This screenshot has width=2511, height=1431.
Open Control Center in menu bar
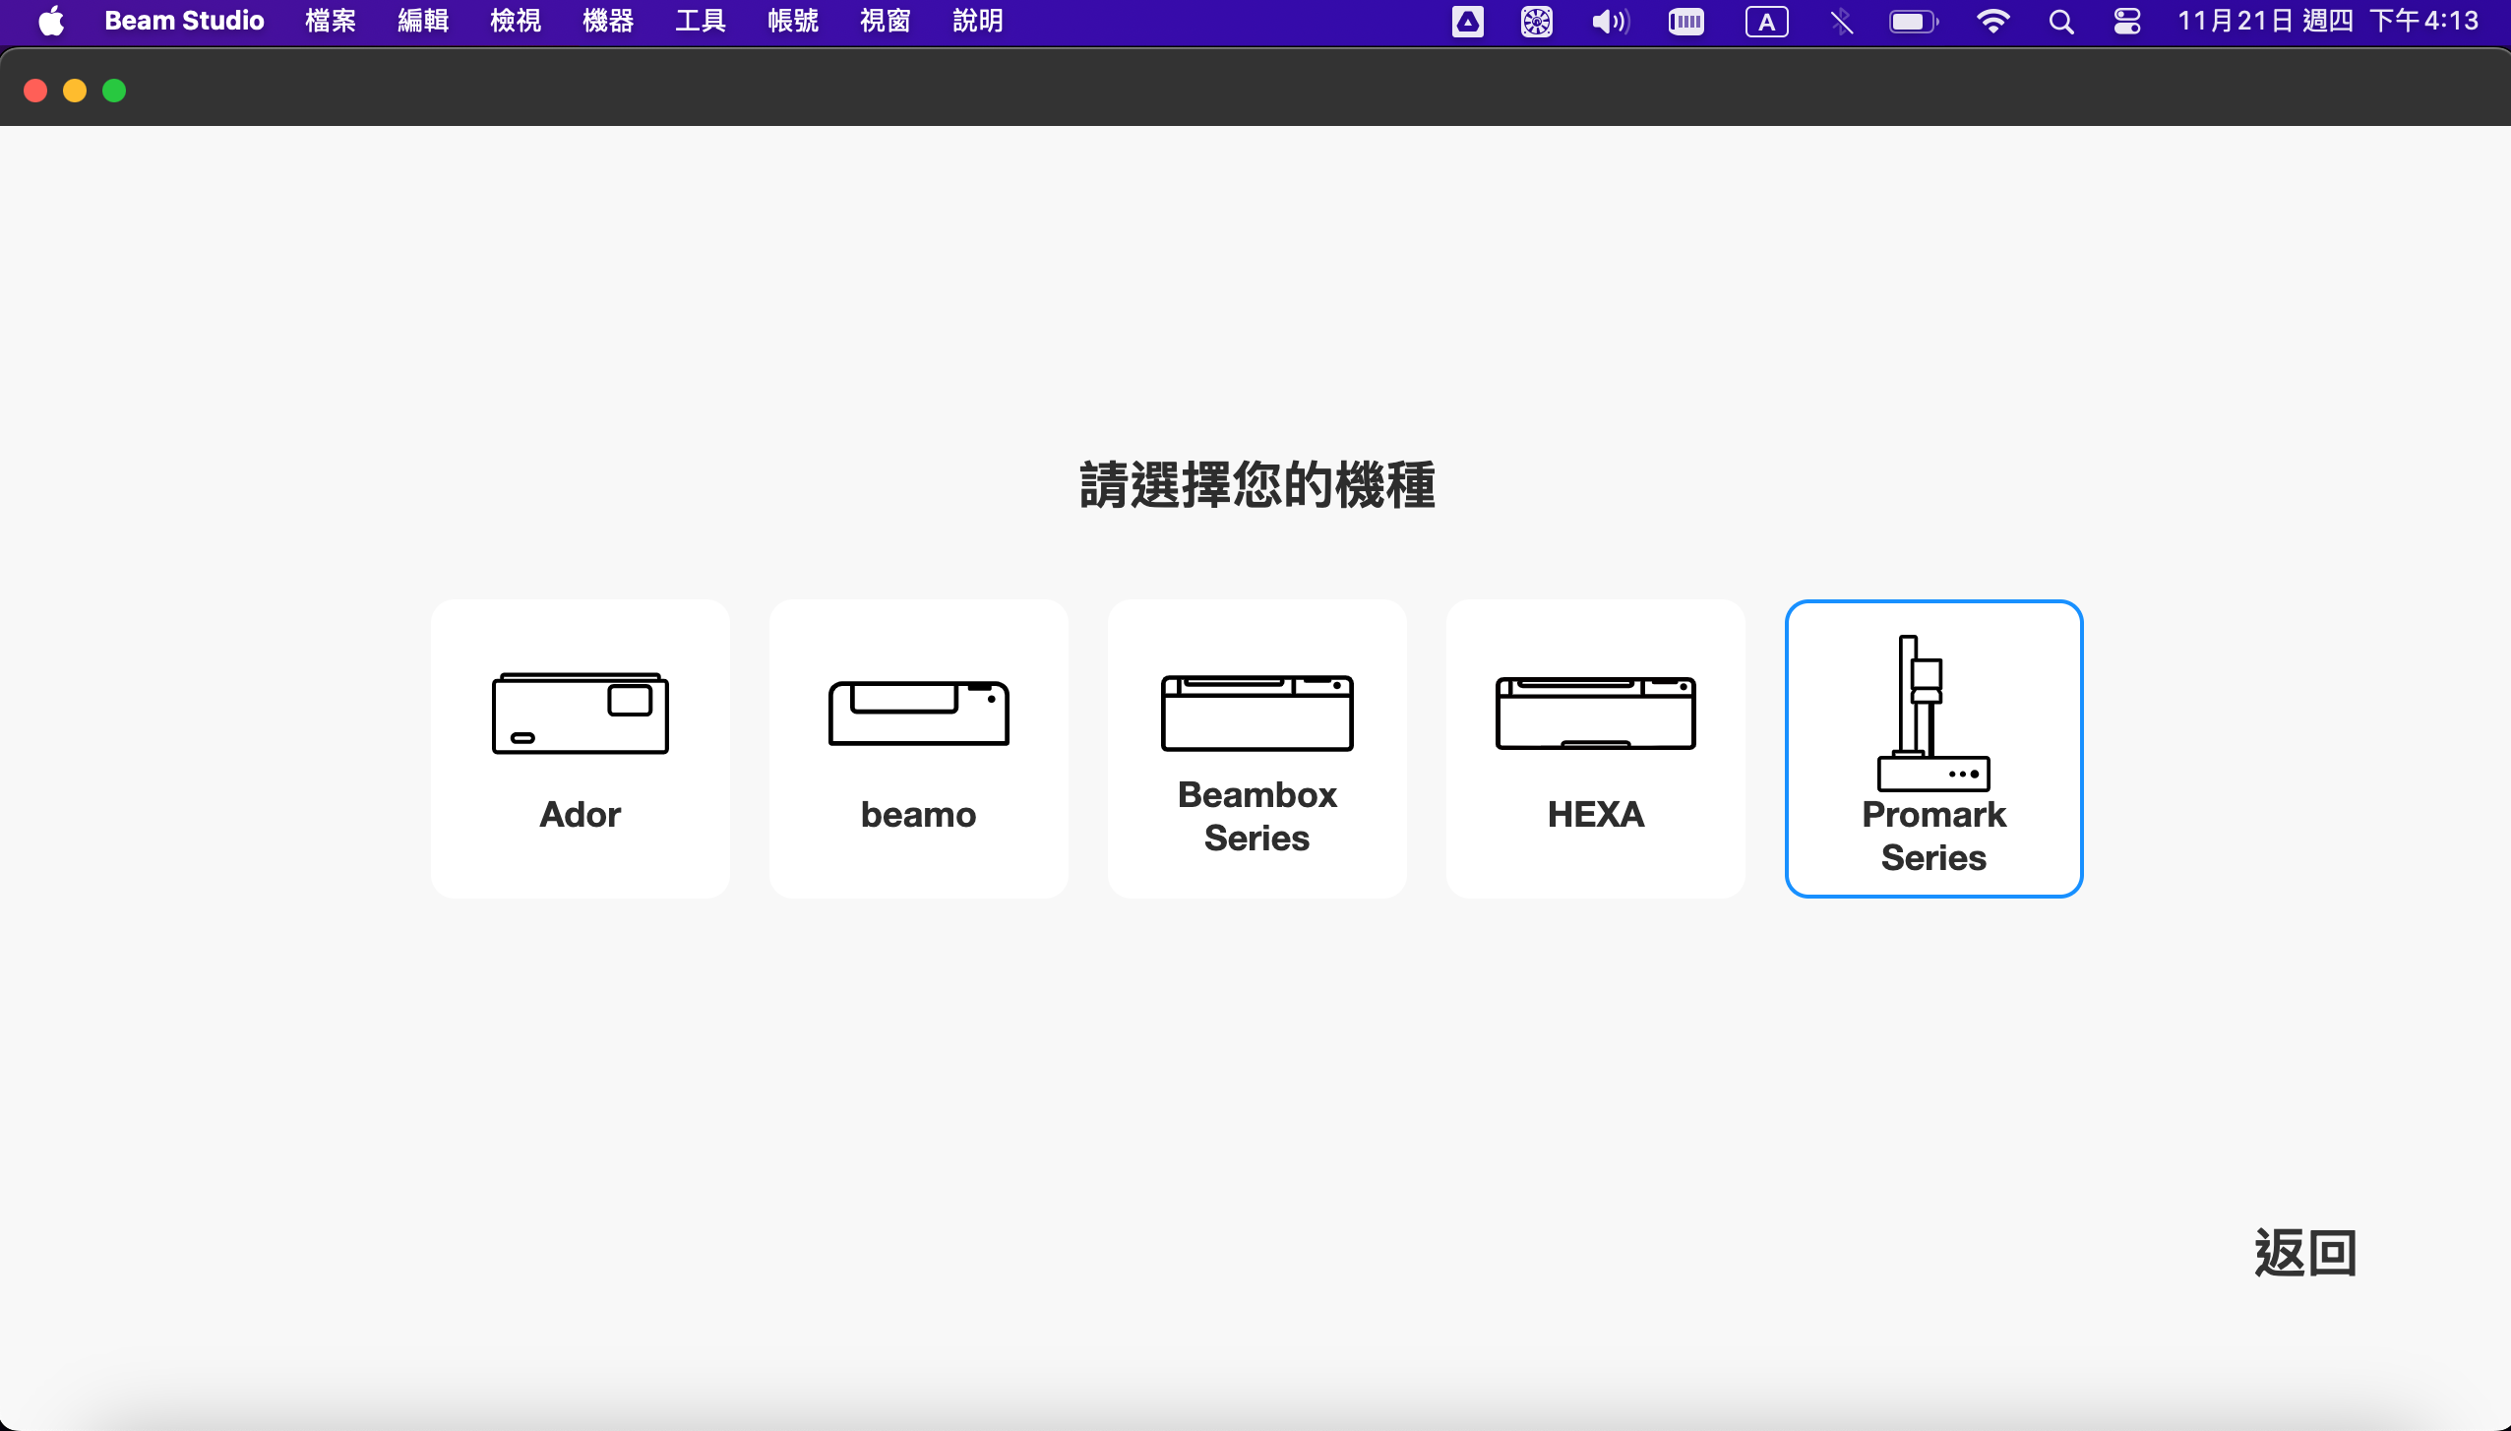[x=2127, y=21]
